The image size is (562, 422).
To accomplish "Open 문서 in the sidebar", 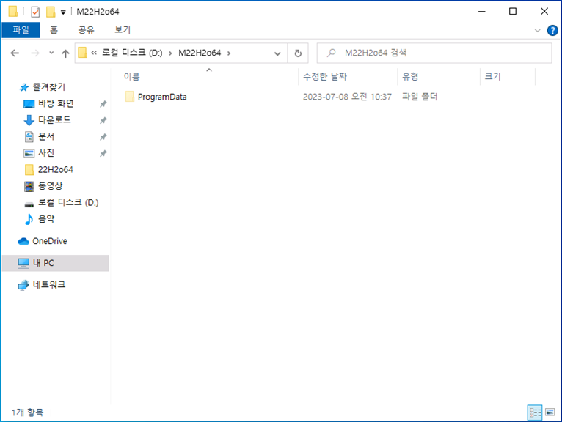I will (46, 136).
